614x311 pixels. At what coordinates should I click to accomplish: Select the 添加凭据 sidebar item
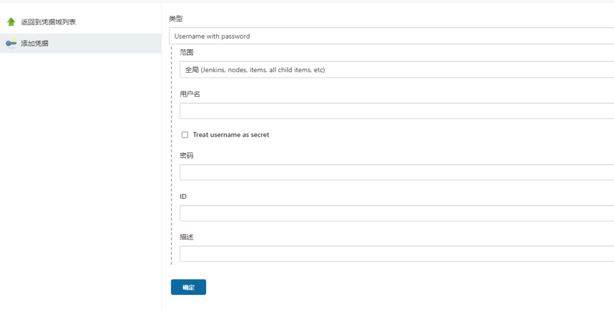[x=81, y=44]
